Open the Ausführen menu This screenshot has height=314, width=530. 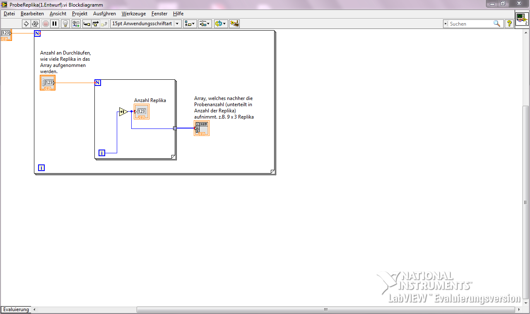click(x=104, y=14)
